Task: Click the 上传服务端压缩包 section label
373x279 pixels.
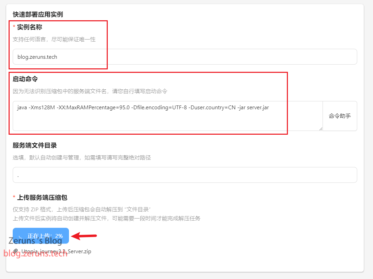Action: click(42, 198)
